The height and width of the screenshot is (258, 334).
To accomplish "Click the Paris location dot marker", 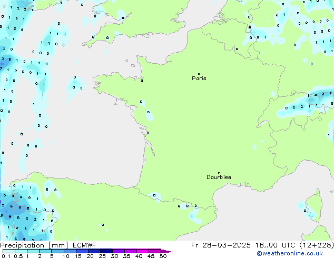I will tap(199, 74).
